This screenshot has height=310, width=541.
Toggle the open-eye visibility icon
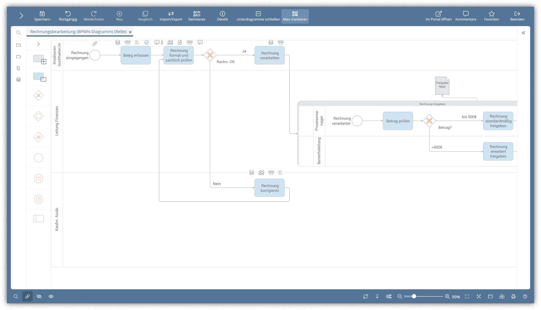coord(51,296)
